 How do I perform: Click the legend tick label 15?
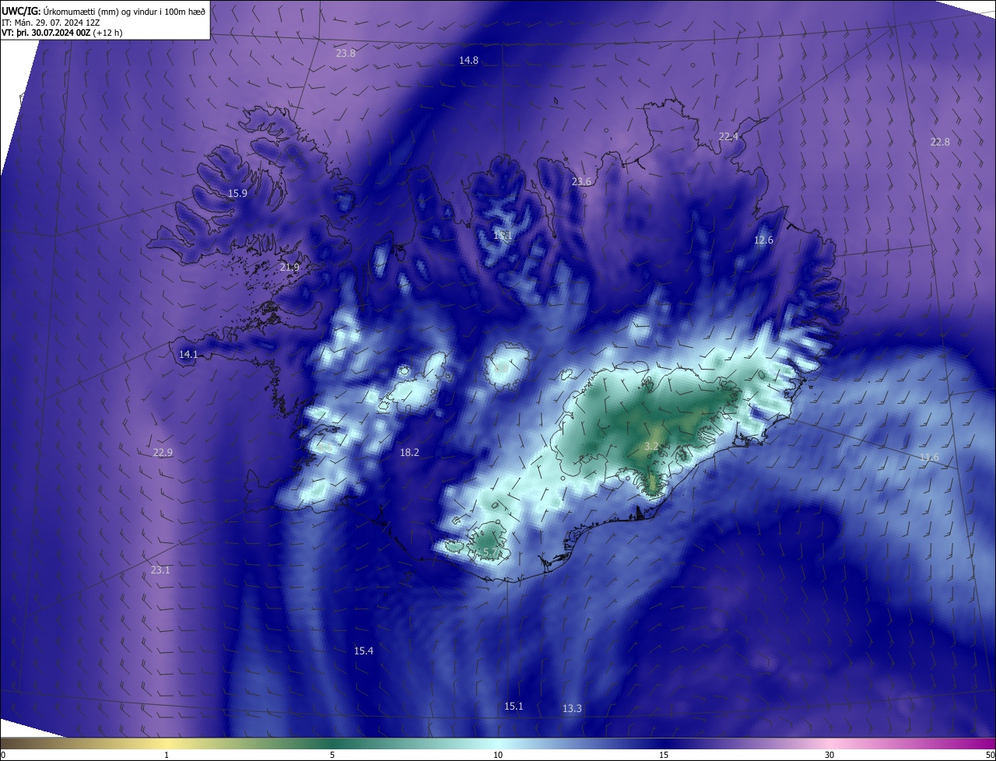(x=664, y=756)
